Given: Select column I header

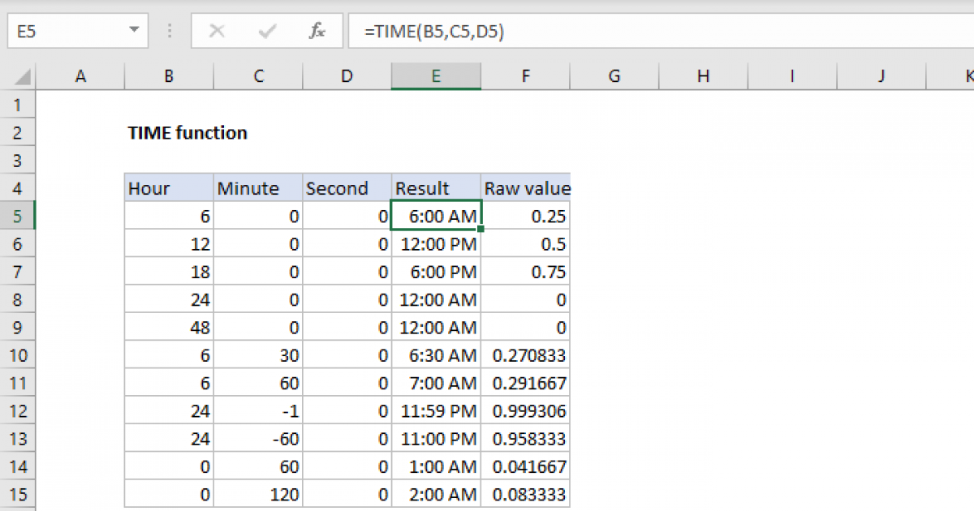Looking at the screenshot, I should coord(791,76).
